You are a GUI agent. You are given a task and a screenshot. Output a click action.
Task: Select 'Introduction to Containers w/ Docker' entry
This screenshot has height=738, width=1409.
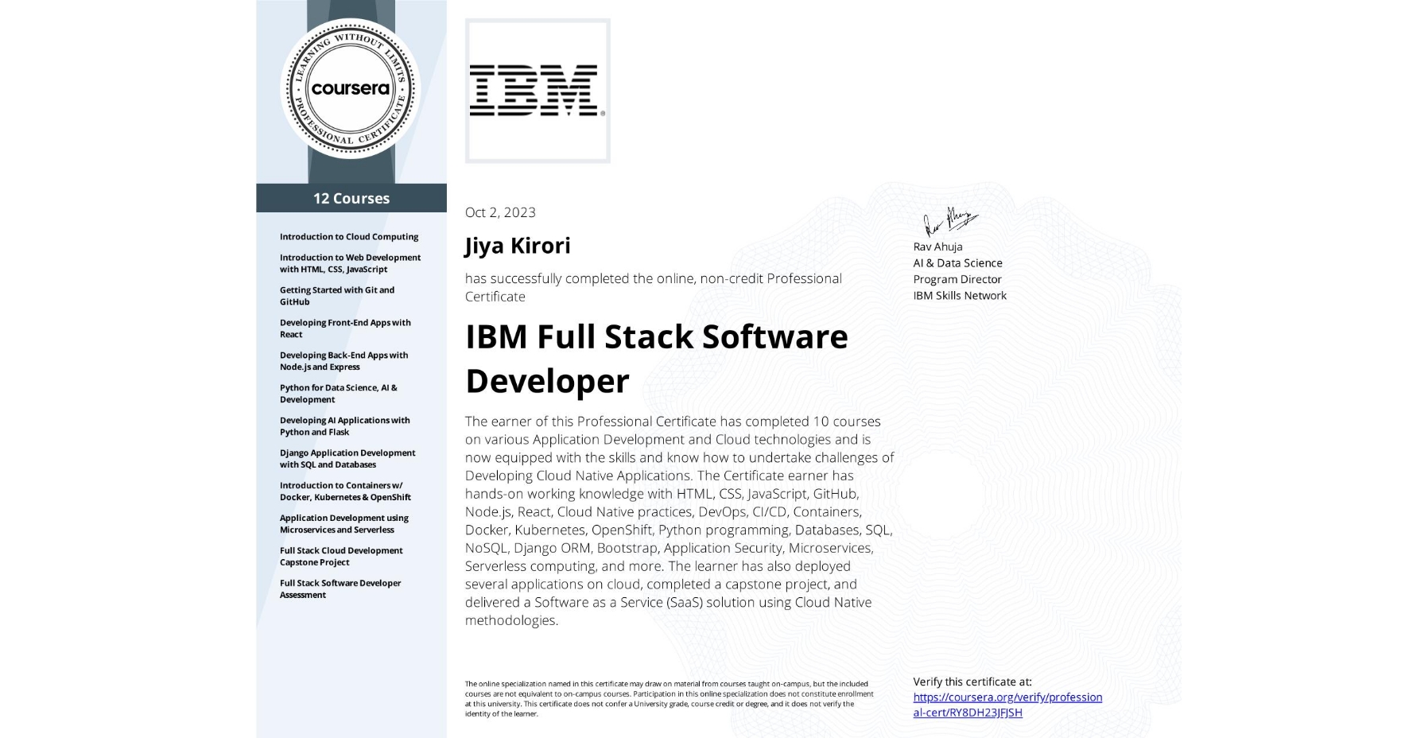[345, 491]
